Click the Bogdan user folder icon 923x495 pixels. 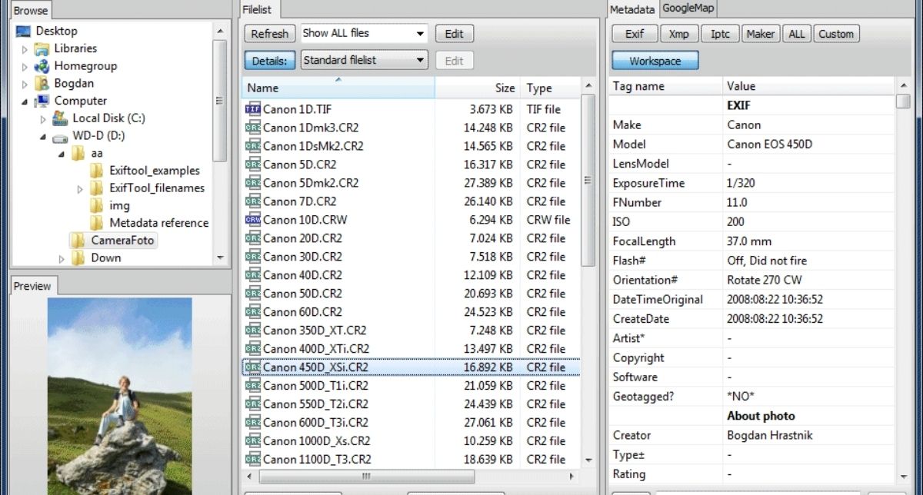(42, 83)
